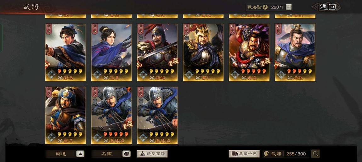Select the 滿寵 general card

295,53
